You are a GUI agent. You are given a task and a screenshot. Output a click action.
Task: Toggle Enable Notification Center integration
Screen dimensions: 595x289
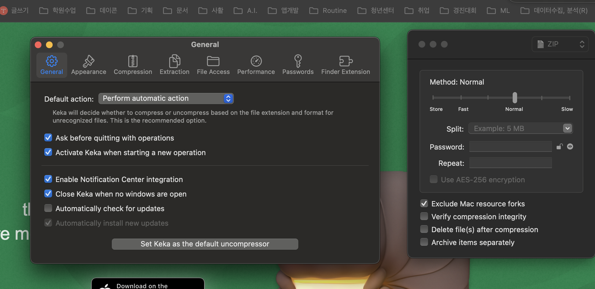tap(48, 179)
